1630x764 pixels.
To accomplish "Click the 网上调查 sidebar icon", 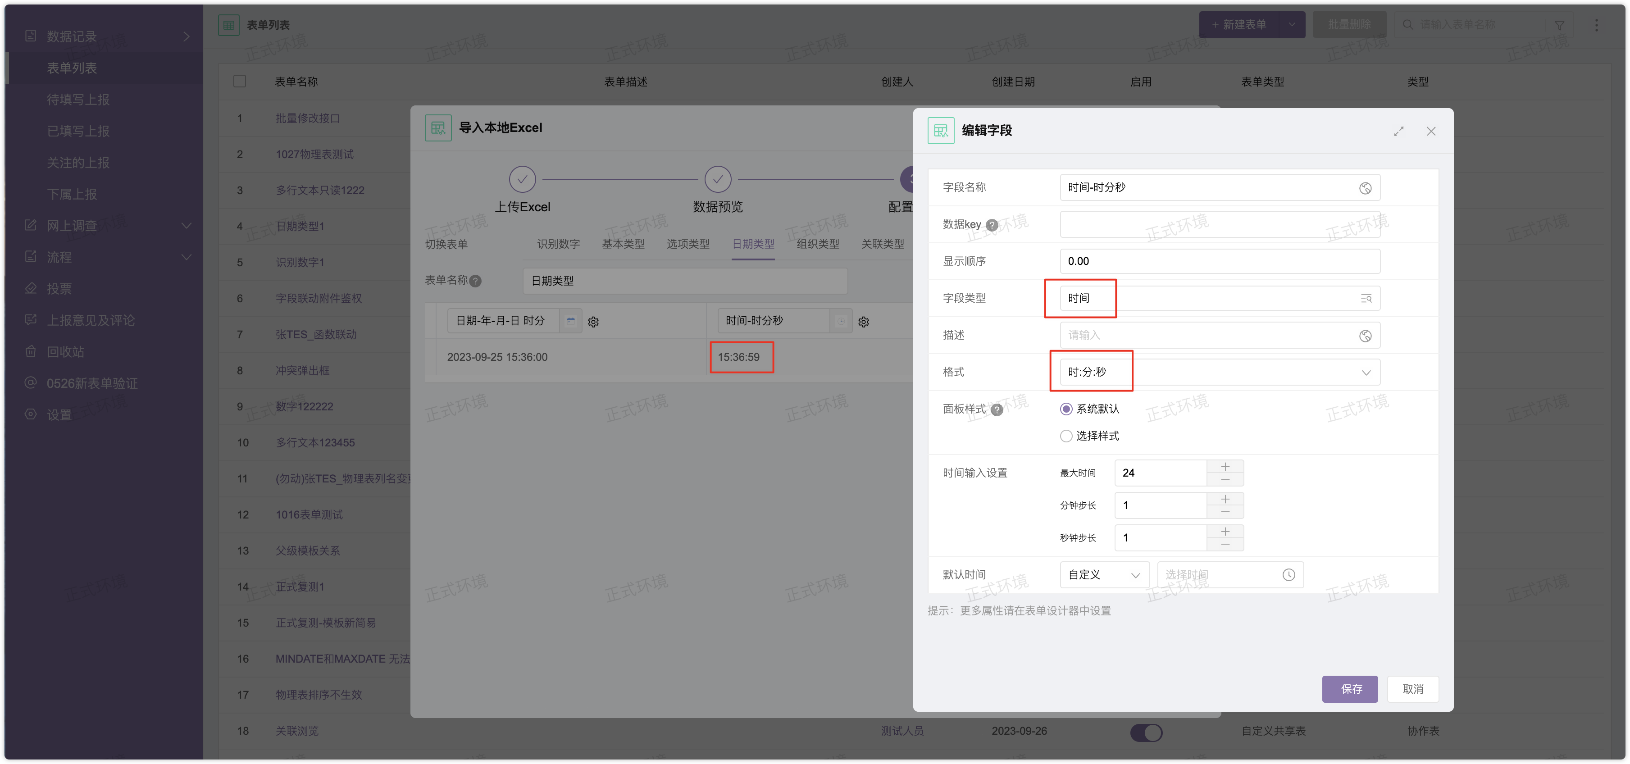I will (x=30, y=225).
